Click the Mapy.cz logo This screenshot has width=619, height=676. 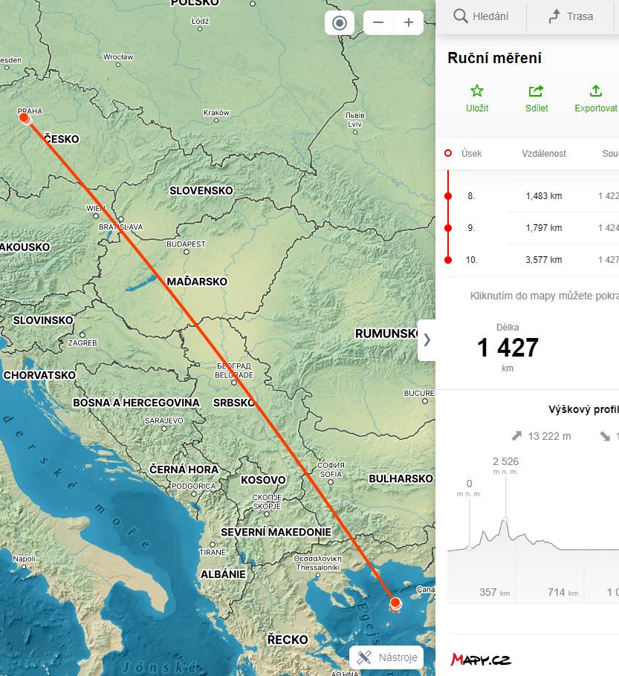pyautogui.click(x=481, y=659)
